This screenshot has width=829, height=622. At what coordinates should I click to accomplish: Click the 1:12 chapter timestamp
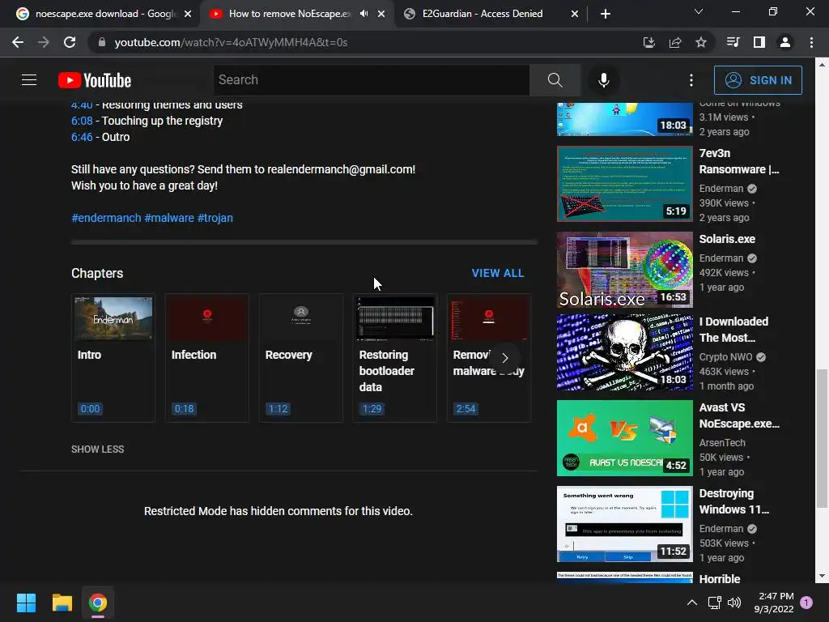(x=278, y=409)
